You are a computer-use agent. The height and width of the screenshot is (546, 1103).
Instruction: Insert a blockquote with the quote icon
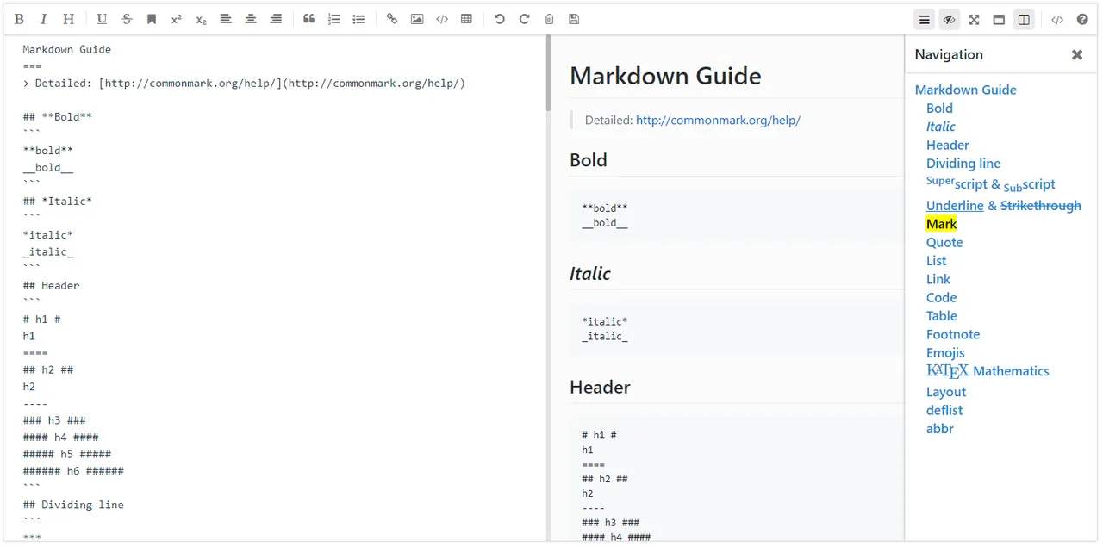308,19
